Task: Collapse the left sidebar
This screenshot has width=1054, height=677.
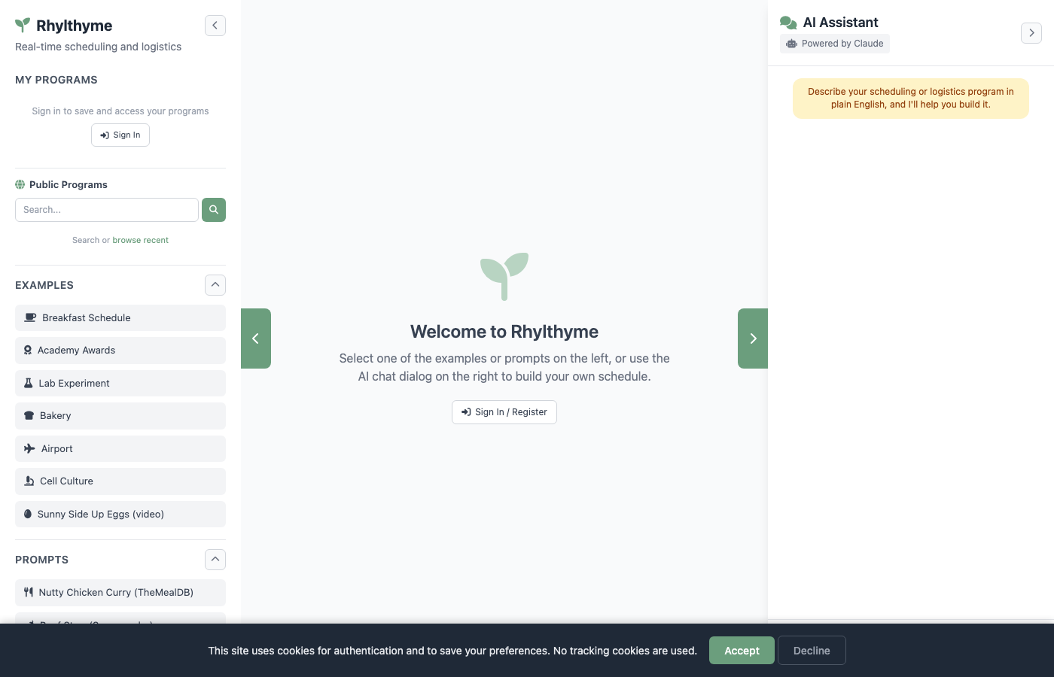Action: 215,25
